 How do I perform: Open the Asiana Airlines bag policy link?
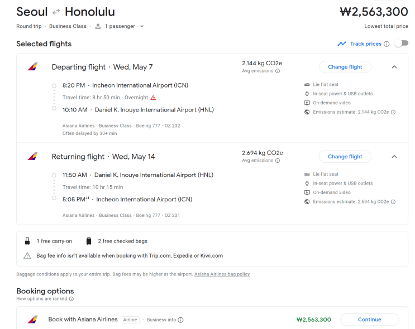[x=222, y=274]
